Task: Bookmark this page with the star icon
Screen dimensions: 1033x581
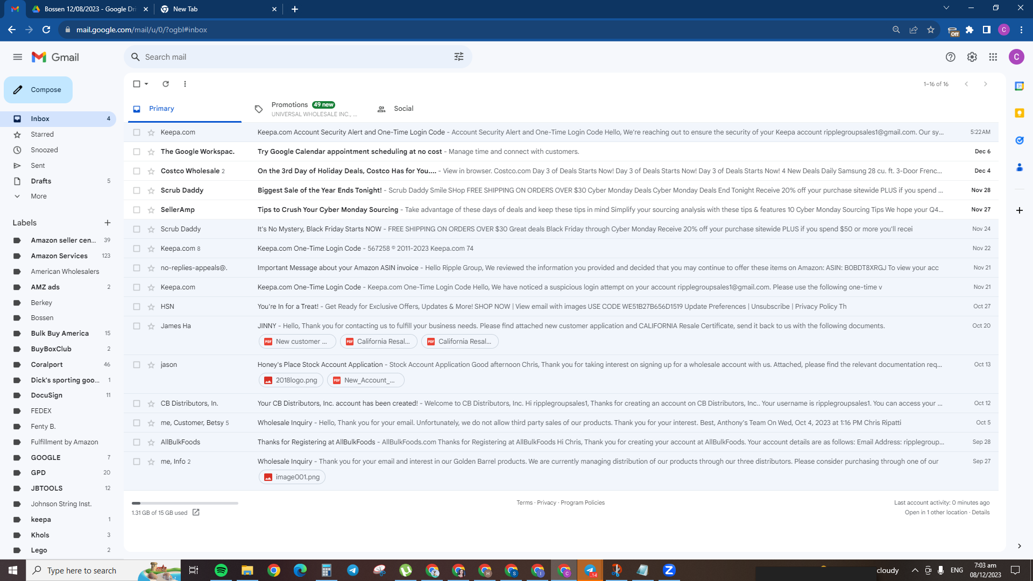Action: tap(931, 30)
